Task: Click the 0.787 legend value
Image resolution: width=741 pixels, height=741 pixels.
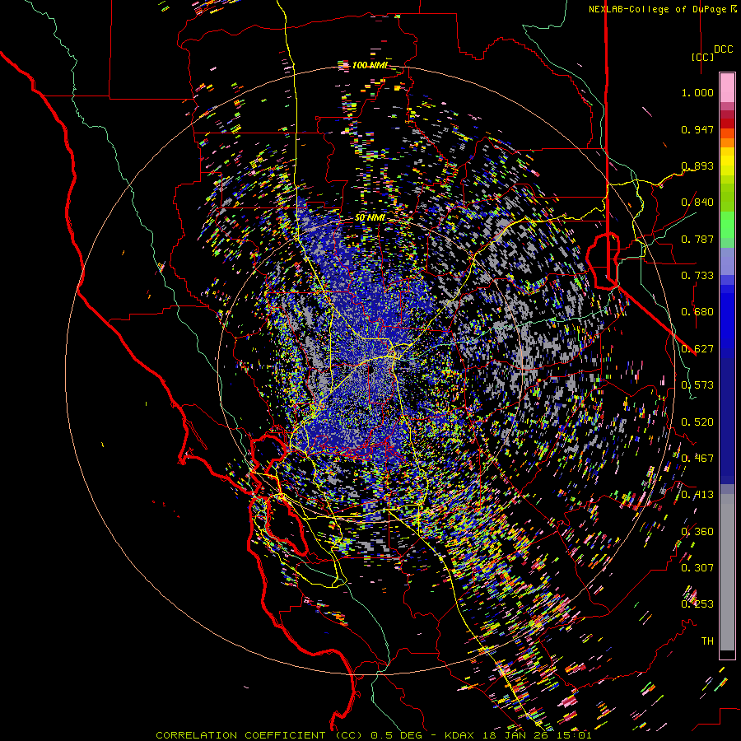Action: 697,239
